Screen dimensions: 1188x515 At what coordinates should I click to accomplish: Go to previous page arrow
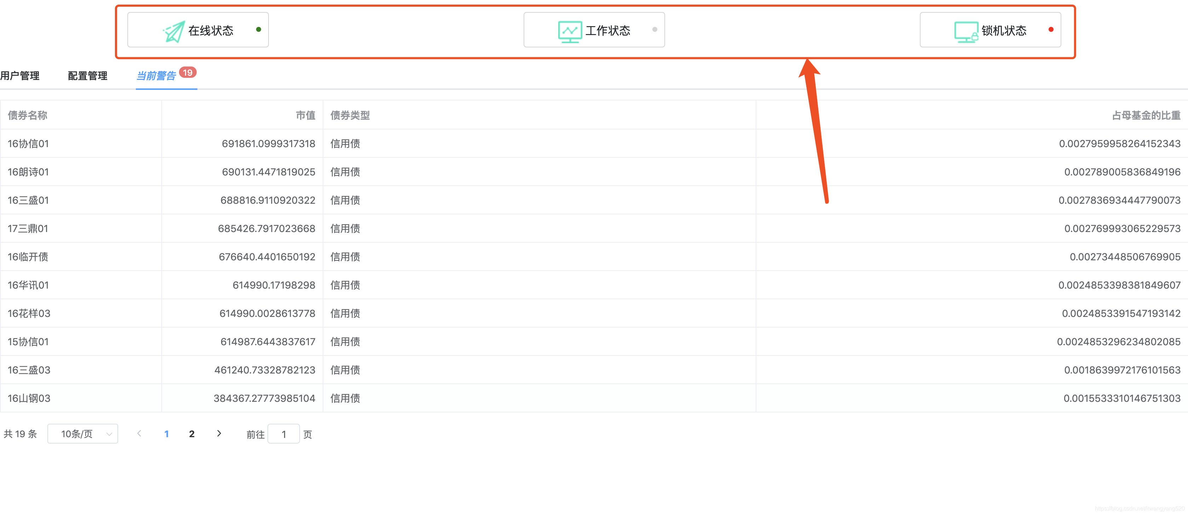pyautogui.click(x=139, y=433)
